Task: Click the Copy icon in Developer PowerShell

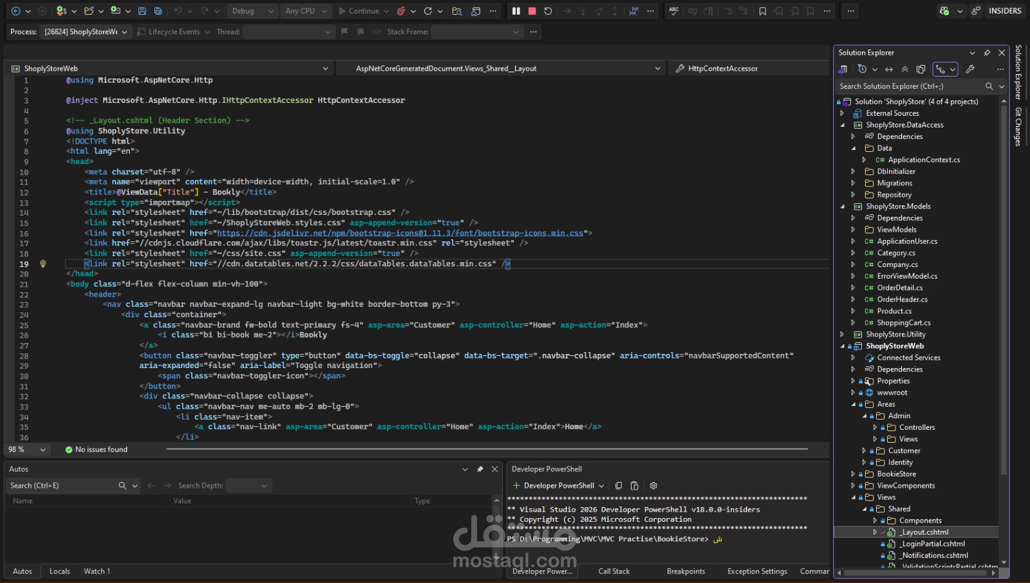Action: pyautogui.click(x=619, y=486)
